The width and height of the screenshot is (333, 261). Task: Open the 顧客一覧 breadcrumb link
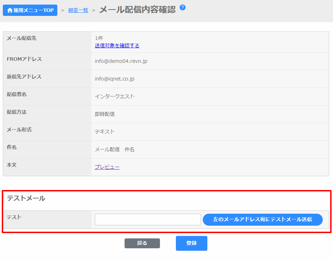[x=78, y=11]
